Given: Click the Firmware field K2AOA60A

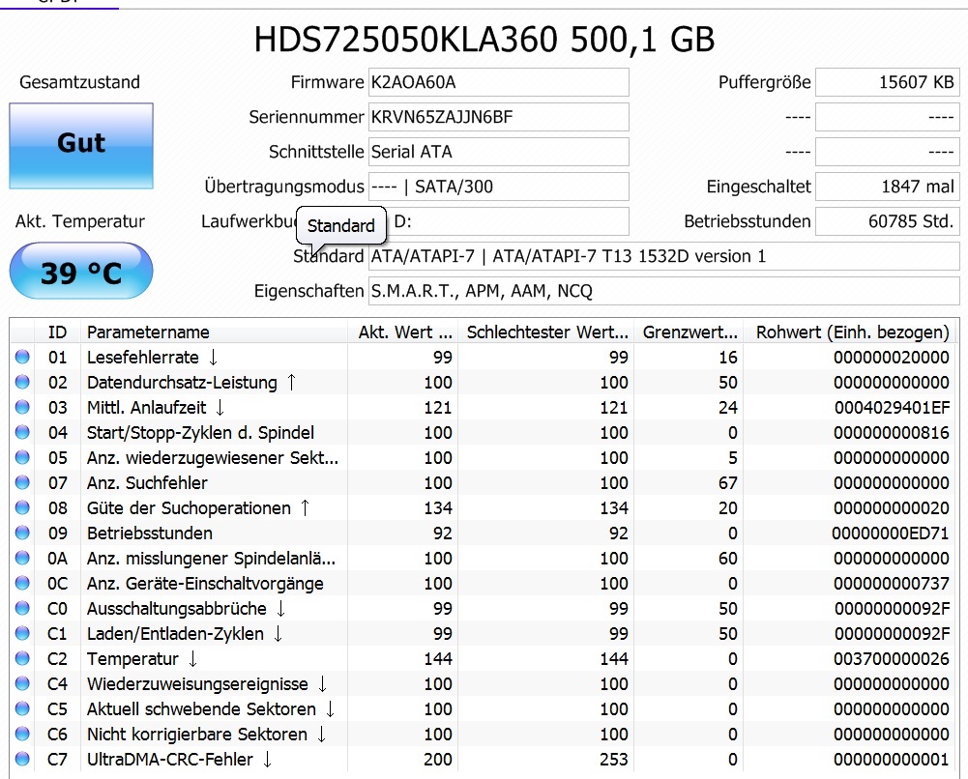Looking at the screenshot, I should pos(499,82).
